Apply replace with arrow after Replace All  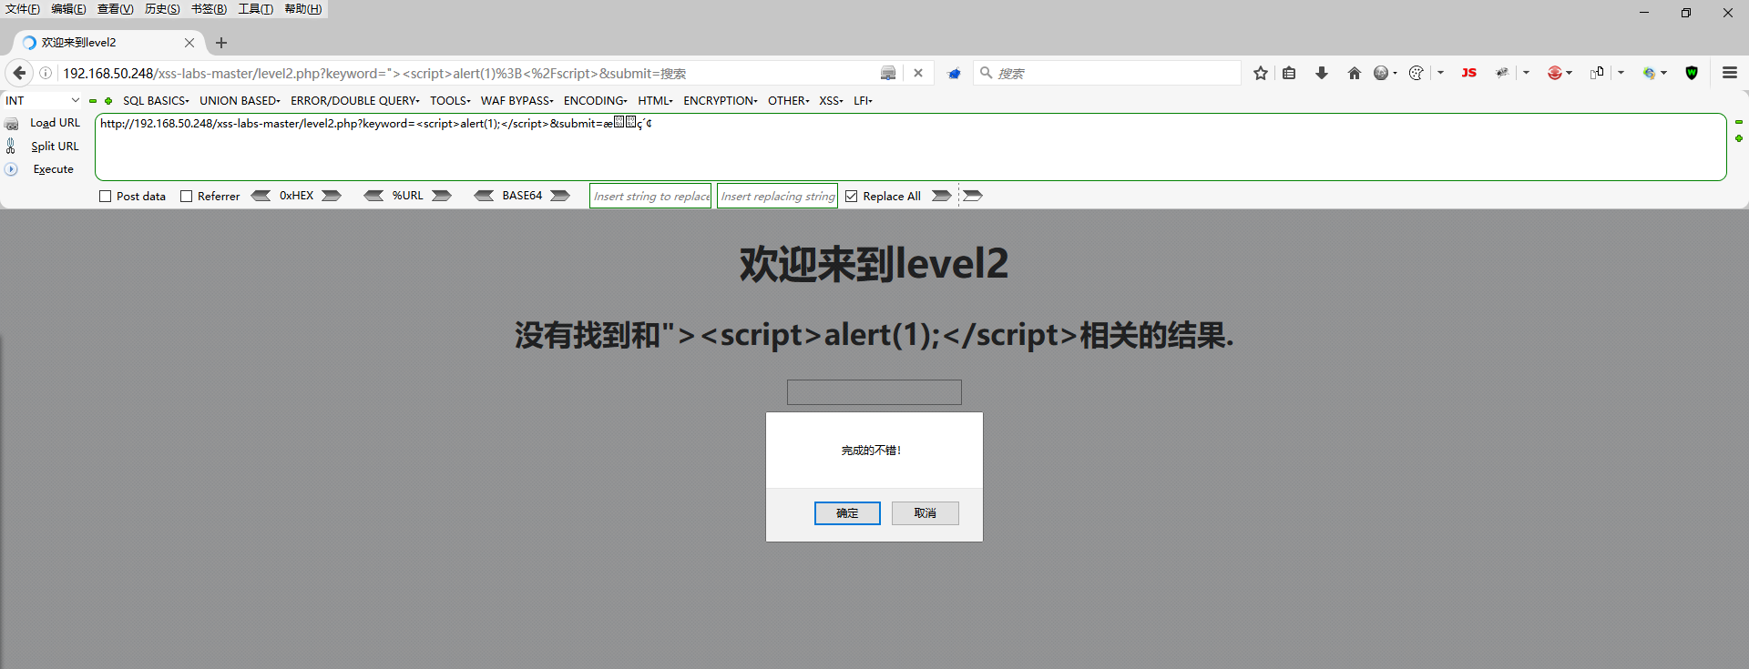[x=942, y=196]
